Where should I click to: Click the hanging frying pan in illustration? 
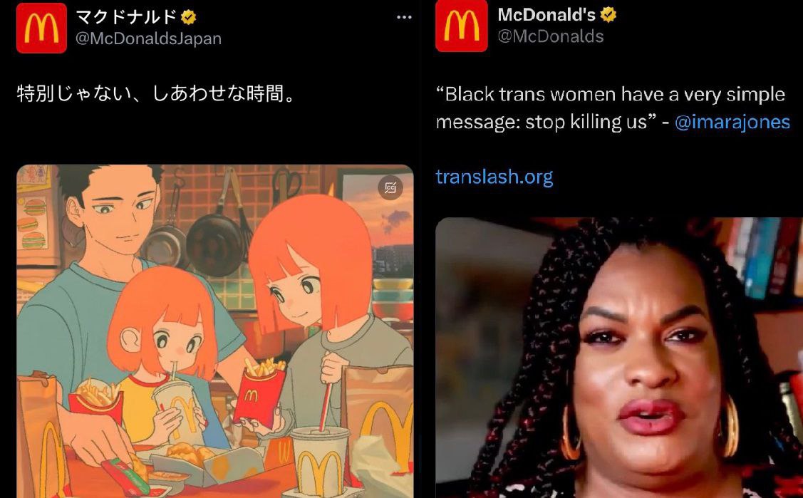pos(214,242)
